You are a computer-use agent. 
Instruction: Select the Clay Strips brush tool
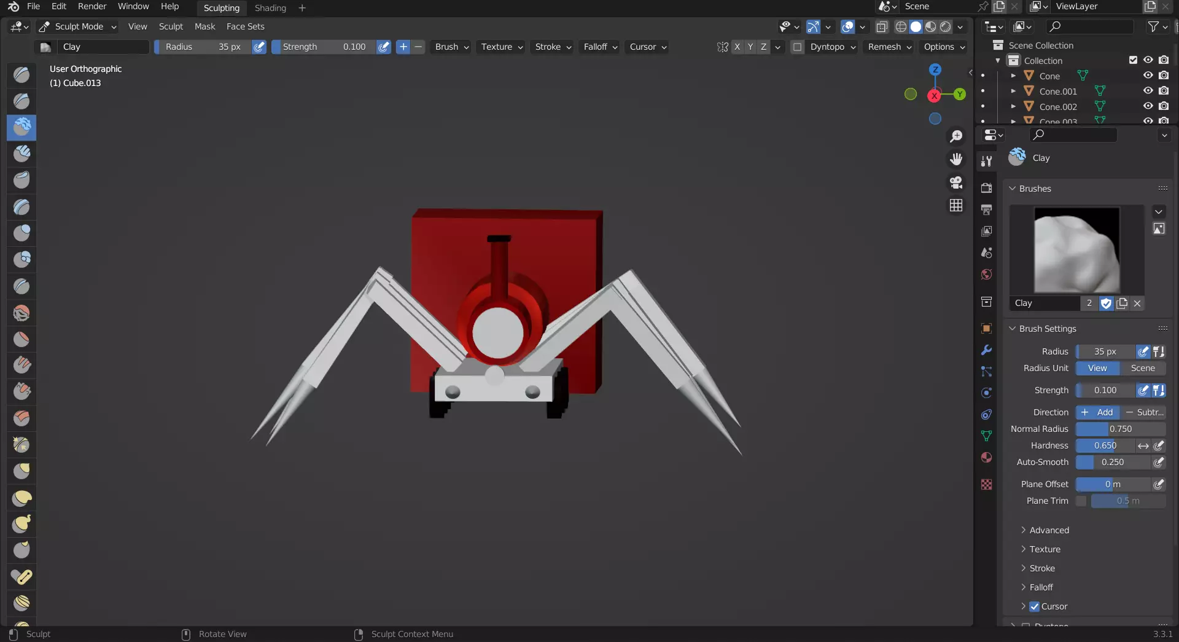click(21, 154)
